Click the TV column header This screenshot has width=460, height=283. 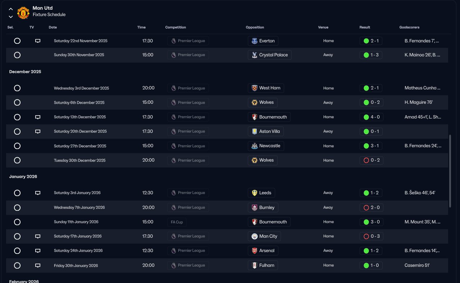[32, 27]
